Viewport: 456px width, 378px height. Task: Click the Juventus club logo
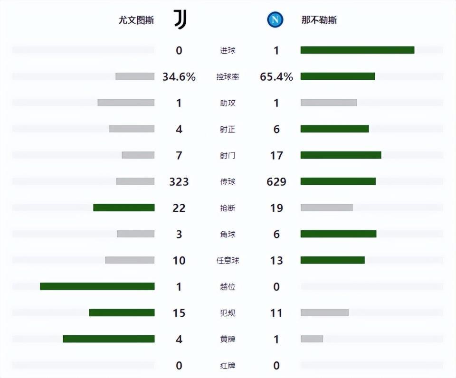point(180,20)
